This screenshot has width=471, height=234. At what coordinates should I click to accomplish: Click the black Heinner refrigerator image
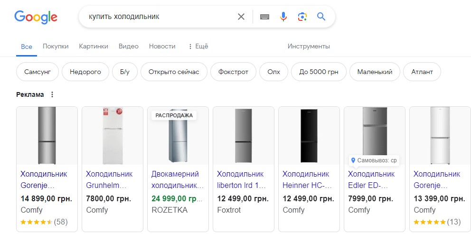(309, 136)
